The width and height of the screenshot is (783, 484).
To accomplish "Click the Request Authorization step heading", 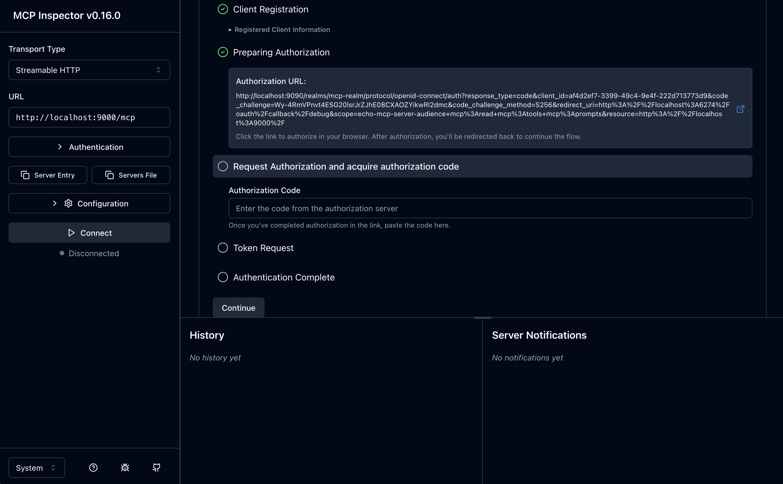I will point(346,166).
